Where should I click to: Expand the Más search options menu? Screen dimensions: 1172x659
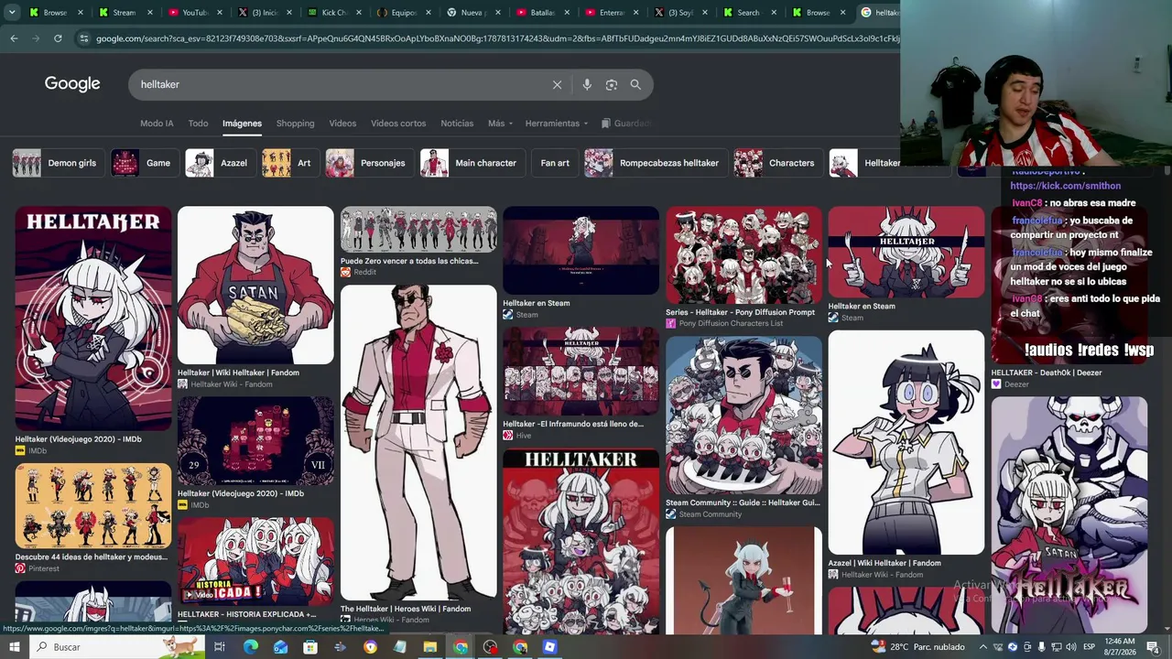coord(500,124)
